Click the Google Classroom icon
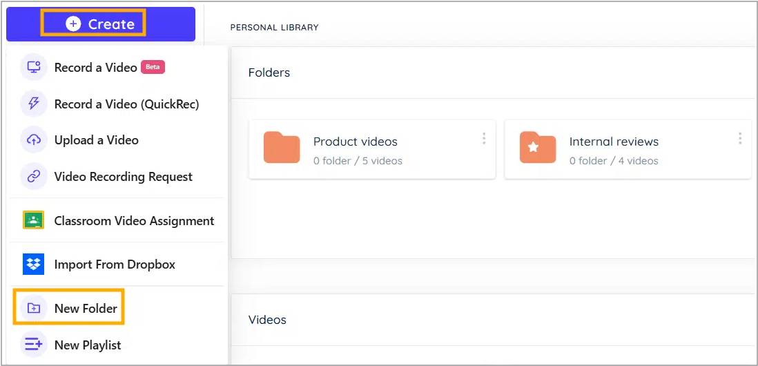The height and width of the screenshot is (366, 758). click(33, 220)
